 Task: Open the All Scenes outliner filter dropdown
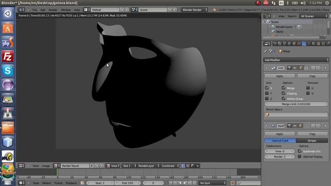click(314, 16)
